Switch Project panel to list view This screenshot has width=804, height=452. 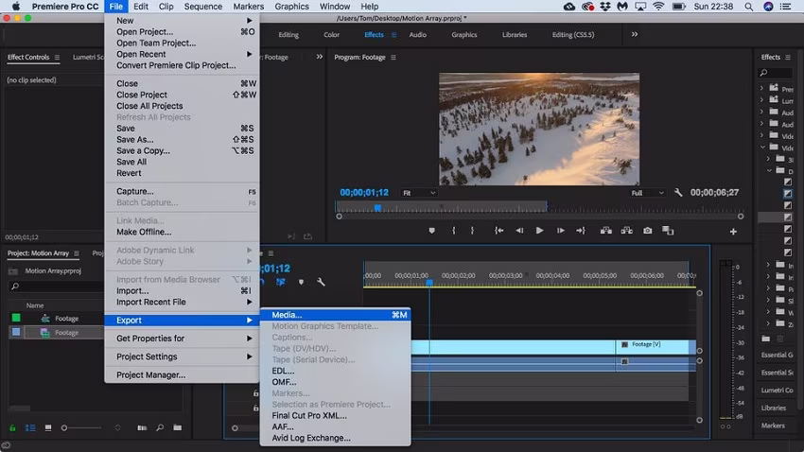pos(30,428)
